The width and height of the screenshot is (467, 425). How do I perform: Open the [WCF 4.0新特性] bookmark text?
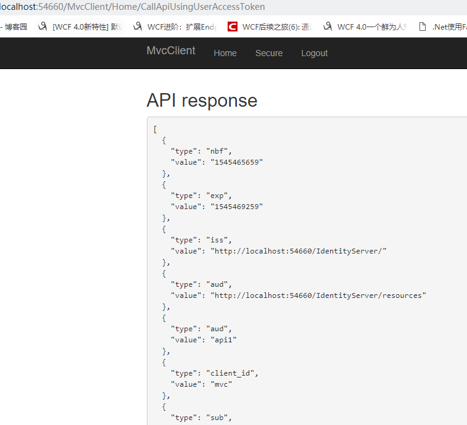click(86, 27)
